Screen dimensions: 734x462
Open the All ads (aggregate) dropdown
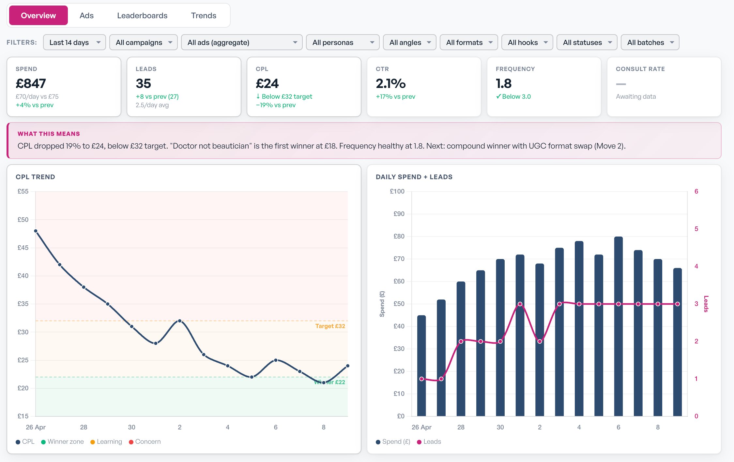coord(242,42)
